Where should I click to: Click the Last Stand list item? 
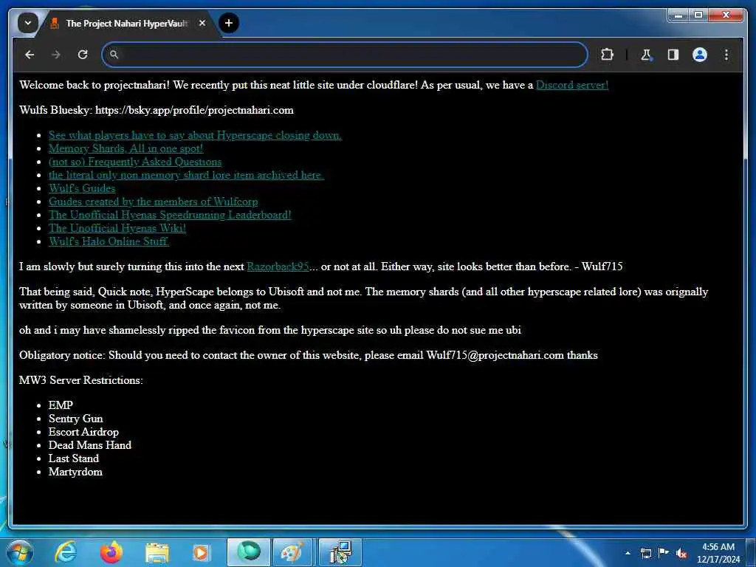coord(74,458)
